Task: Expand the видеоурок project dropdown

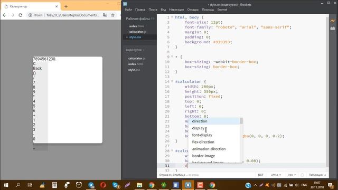Action: [135, 50]
